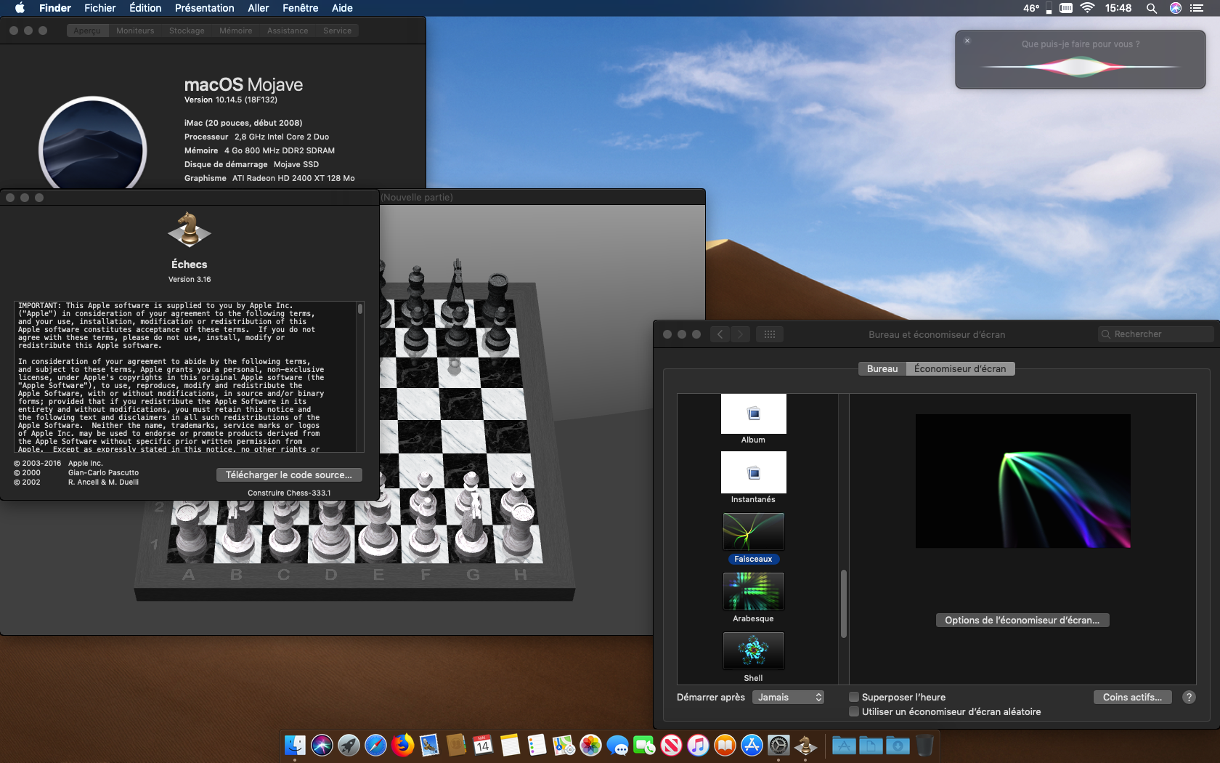Select the Instantanés screen saver
Screen dimensions: 1220x763
tap(753, 477)
